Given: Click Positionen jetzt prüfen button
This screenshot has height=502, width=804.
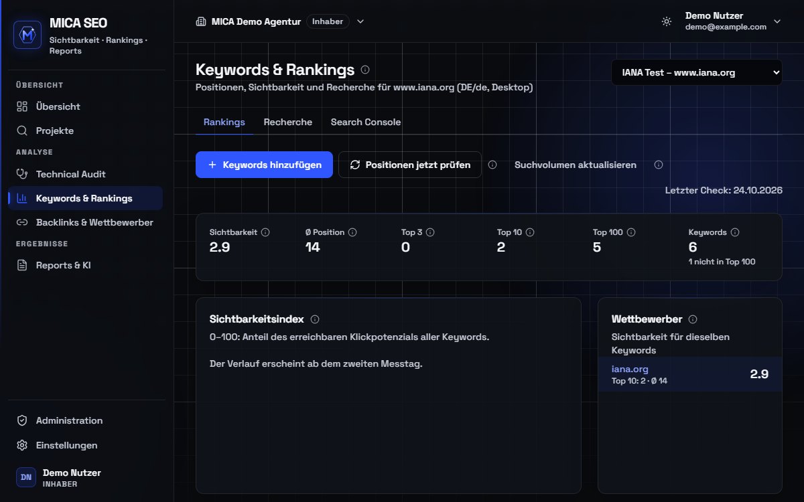Looking at the screenshot, I should pyautogui.click(x=410, y=165).
